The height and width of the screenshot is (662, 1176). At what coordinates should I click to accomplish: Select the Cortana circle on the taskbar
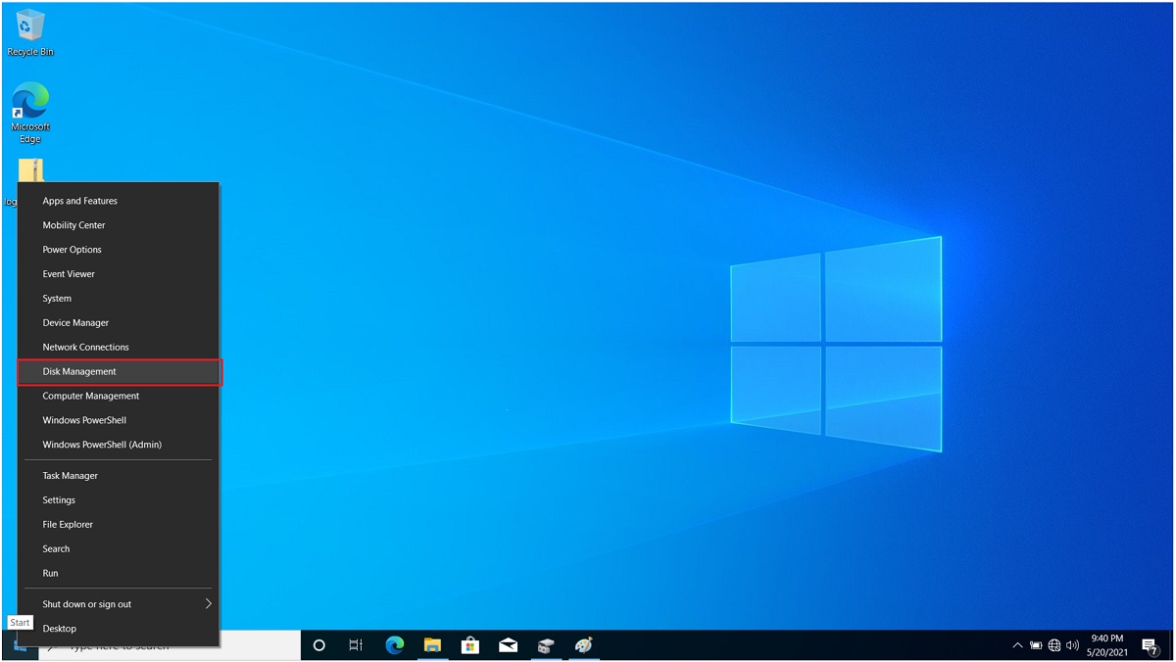(318, 645)
